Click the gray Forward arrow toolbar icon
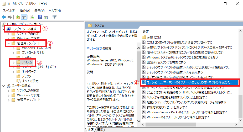This screenshot has height=132, width=243. pos(10,17)
